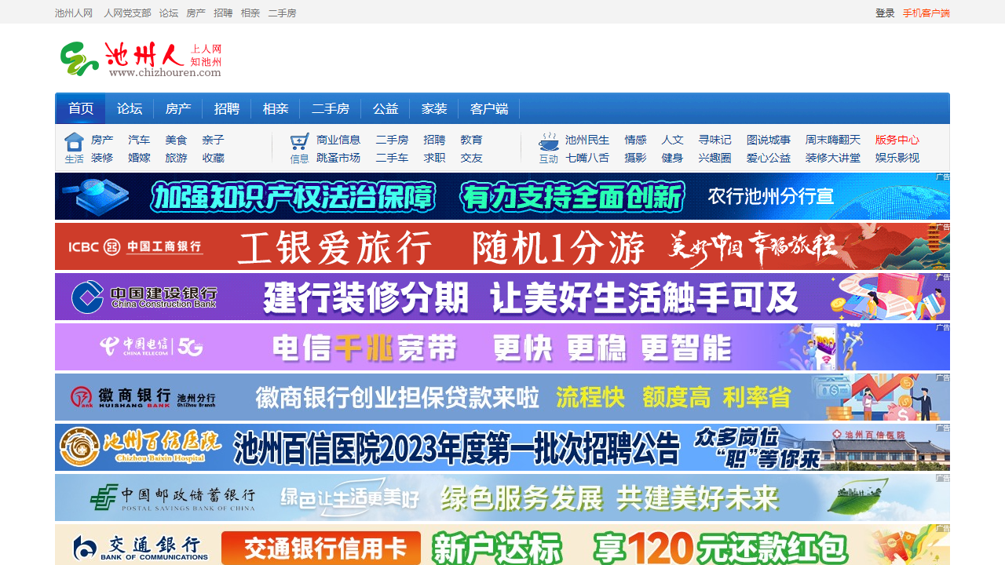1005x565 pixels.
Task: Open the 七嘴八舌 link
Action: click(587, 158)
